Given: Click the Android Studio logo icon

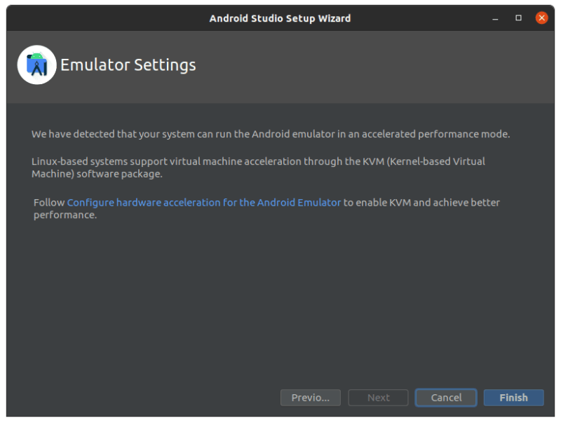Looking at the screenshot, I should point(36,65).
